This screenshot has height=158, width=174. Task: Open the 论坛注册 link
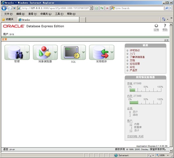135,64
